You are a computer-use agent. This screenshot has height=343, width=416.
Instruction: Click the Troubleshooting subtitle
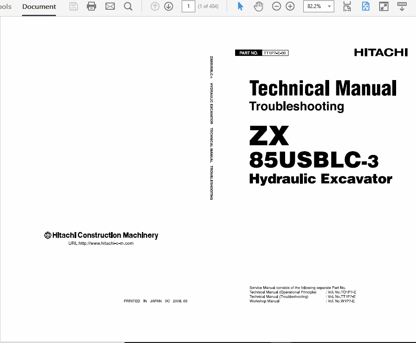pyautogui.click(x=297, y=107)
